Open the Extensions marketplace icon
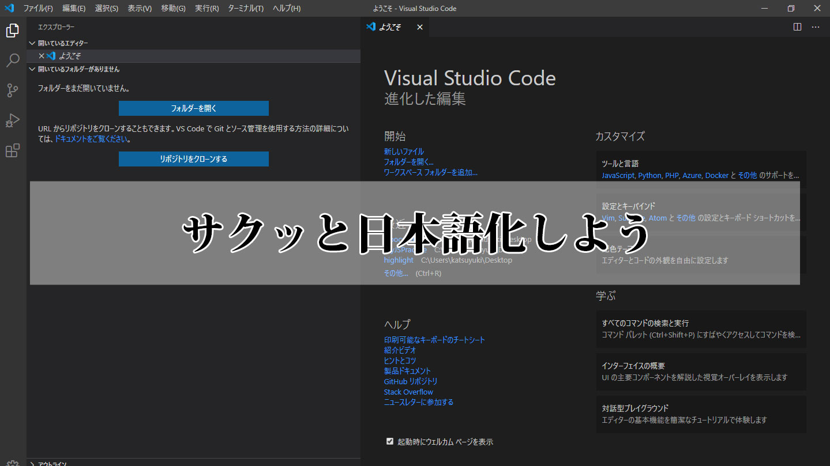 [12, 150]
